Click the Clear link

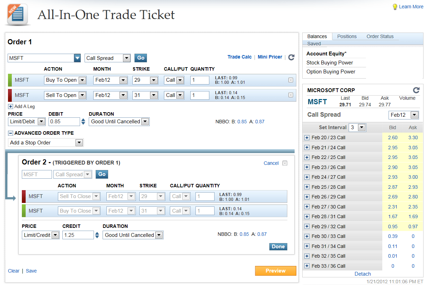coord(14,271)
